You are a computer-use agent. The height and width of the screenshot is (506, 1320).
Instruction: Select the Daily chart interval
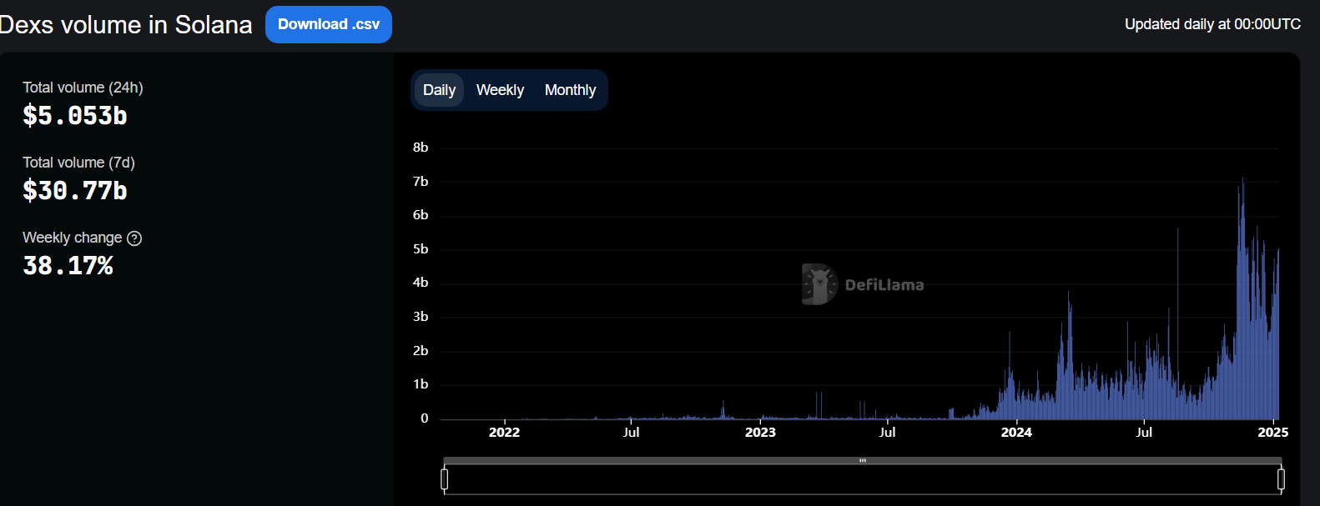pos(439,90)
